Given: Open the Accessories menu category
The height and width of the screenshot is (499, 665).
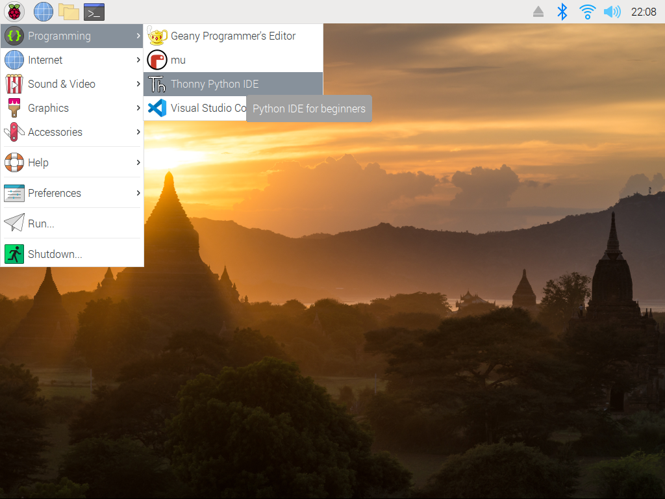Looking at the screenshot, I should [72, 132].
